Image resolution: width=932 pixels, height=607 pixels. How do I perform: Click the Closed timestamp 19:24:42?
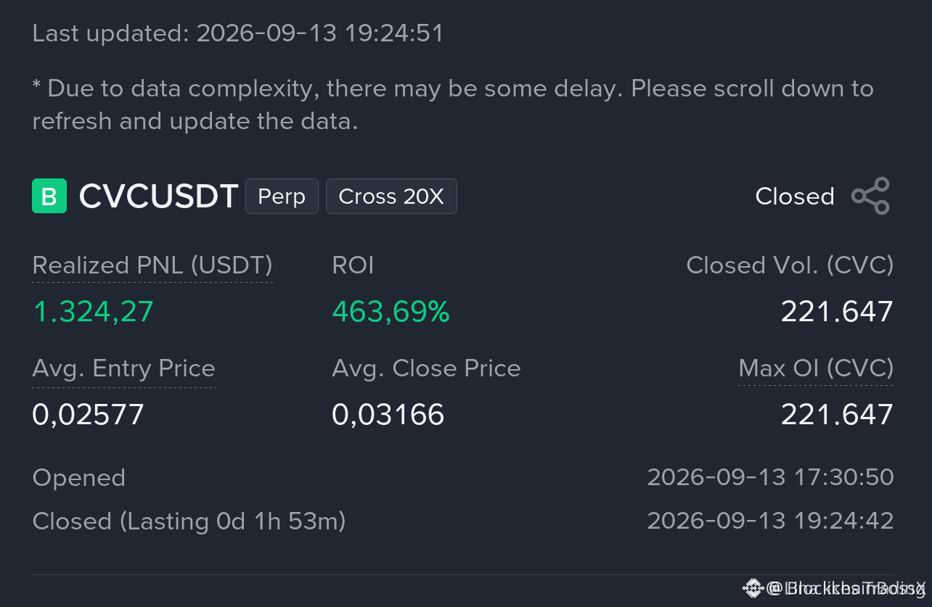coord(770,521)
